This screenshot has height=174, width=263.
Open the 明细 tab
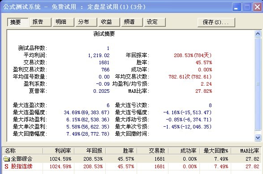point(64,22)
